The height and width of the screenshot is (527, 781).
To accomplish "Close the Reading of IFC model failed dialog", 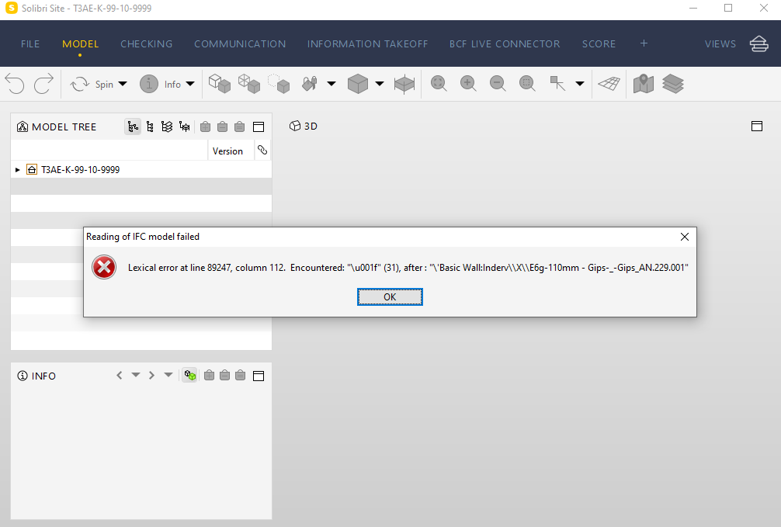I will (685, 237).
